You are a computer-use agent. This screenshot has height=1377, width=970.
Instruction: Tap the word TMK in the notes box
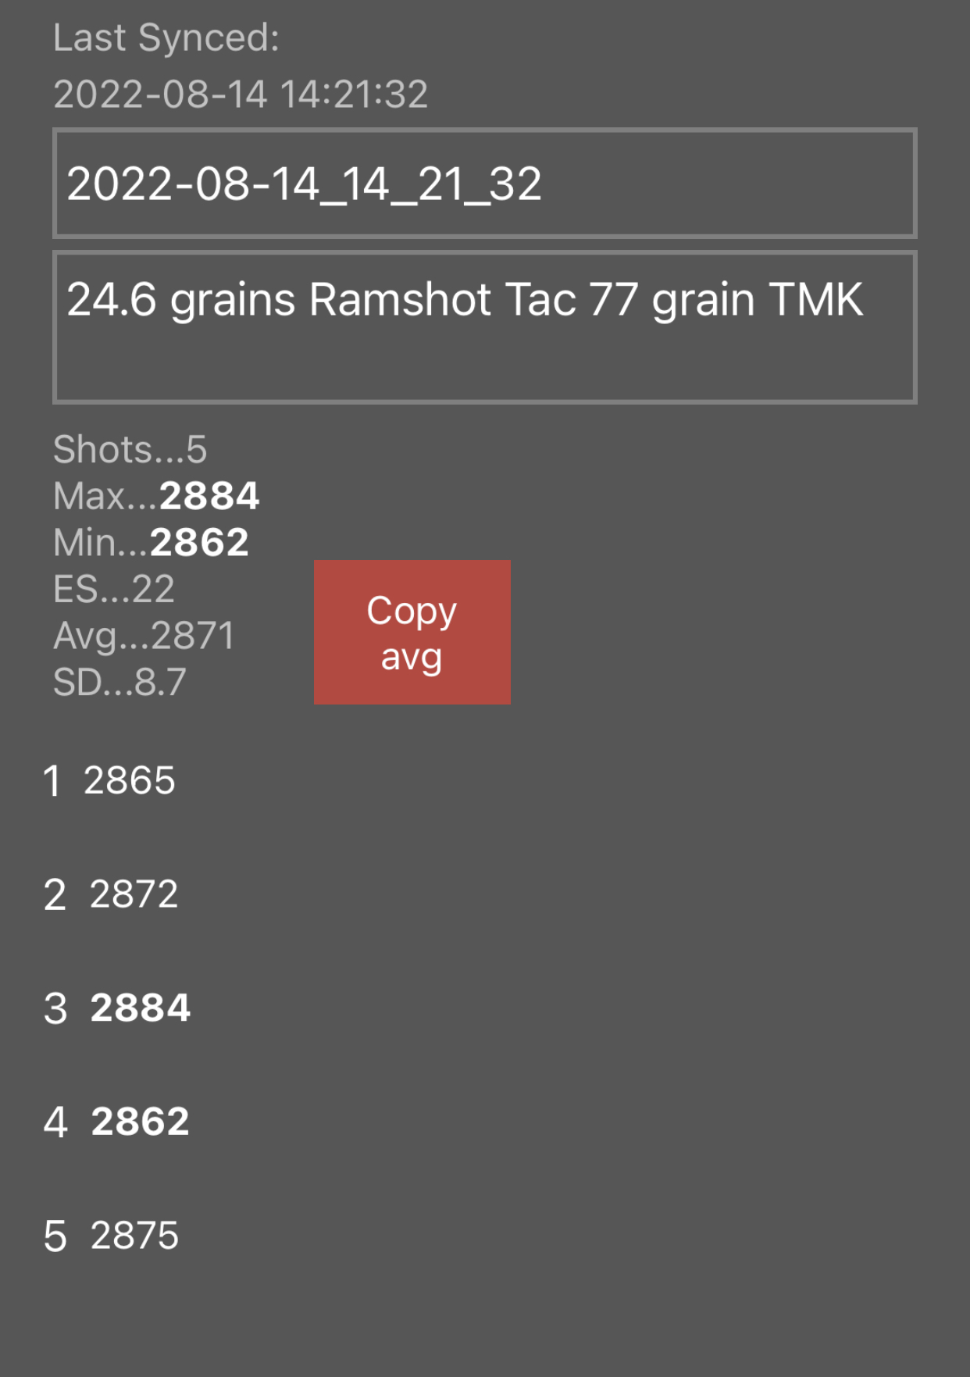(816, 299)
